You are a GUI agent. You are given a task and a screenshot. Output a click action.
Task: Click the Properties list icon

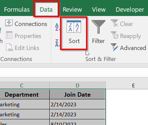pyautogui.click(x=9, y=35)
